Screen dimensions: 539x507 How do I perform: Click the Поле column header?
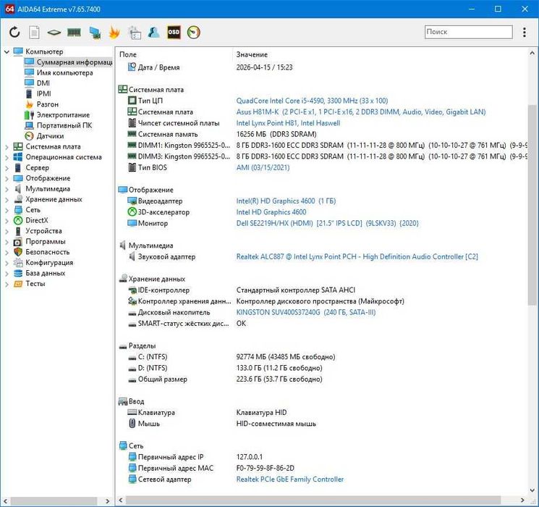128,54
